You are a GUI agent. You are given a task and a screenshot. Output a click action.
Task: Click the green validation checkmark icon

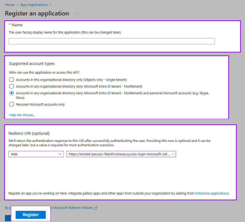pyautogui.click(x=173, y=154)
